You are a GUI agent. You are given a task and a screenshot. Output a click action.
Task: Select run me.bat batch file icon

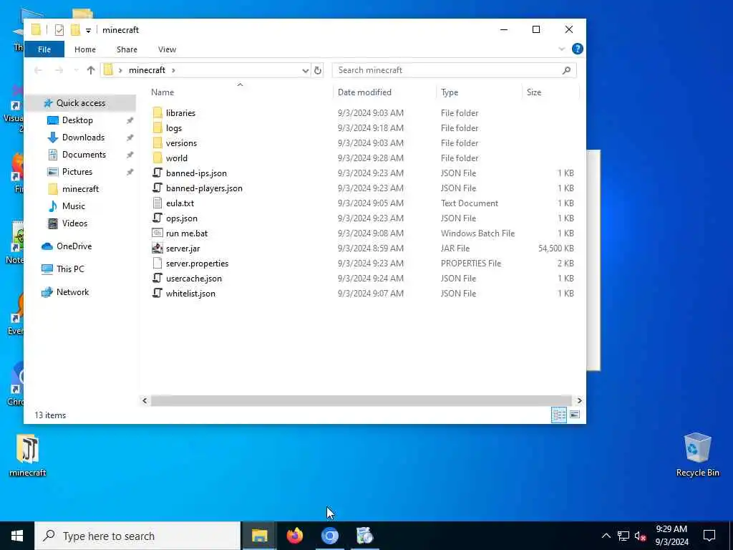point(157,233)
